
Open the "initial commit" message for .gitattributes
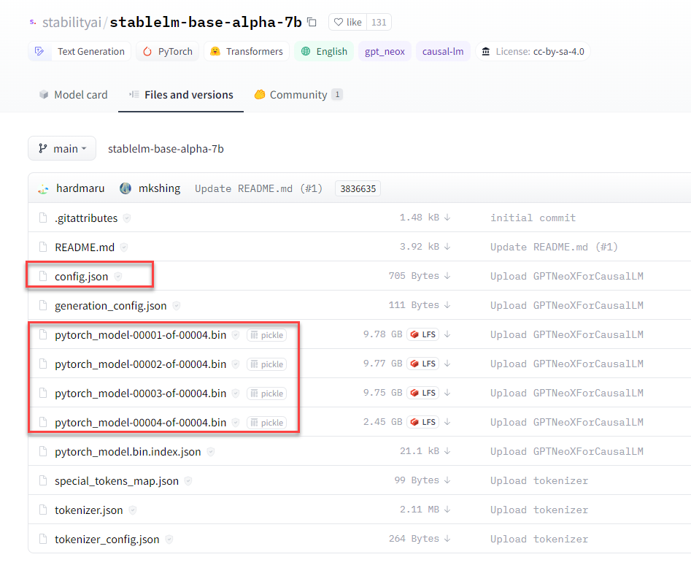point(533,218)
